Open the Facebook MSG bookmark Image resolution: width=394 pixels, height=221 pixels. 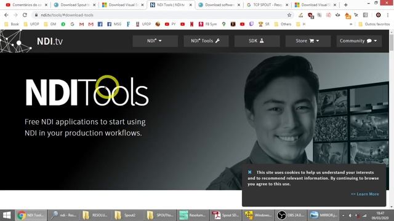(x=114, y=24)
